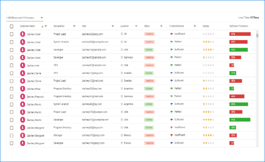Viewport: 265px width, 162px height.
Task: Click the vertical scrollbar thumb of the grid
Action: (257, 35)
